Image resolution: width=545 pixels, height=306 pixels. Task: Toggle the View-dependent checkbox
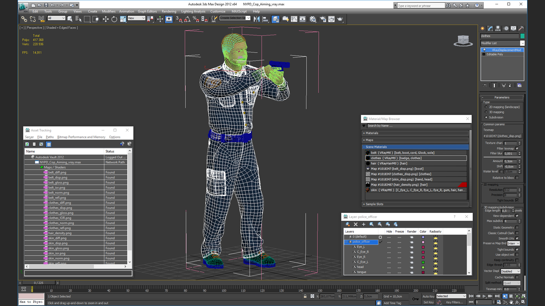(517, 216)
